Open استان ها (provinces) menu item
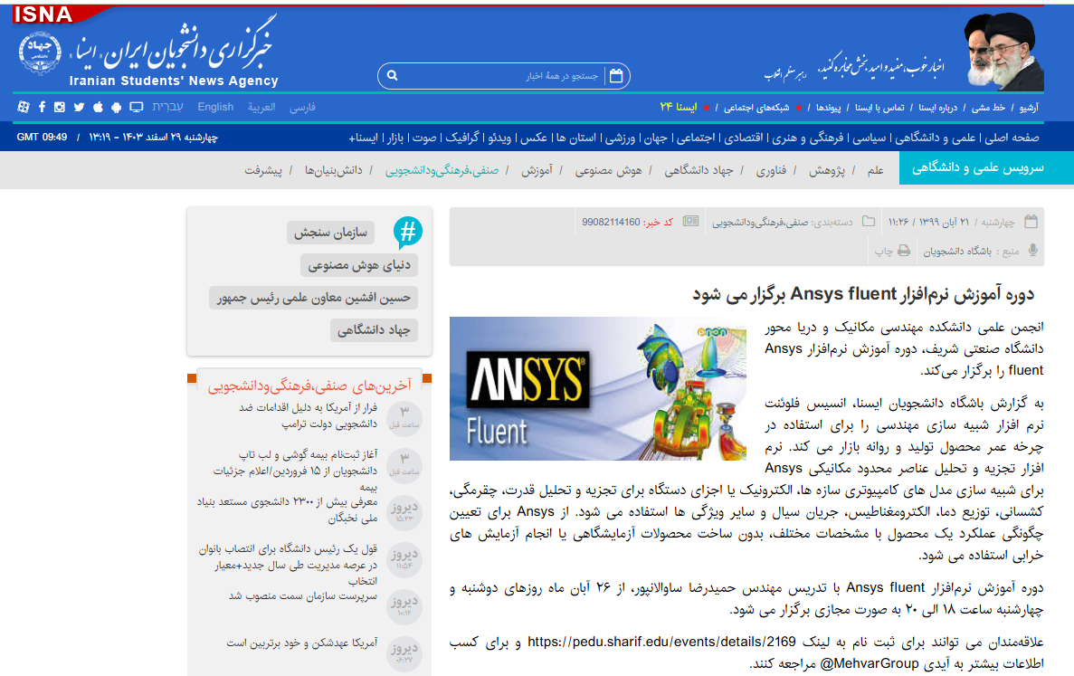Viewport: 1074px width, 676px height. click(576, 138)
